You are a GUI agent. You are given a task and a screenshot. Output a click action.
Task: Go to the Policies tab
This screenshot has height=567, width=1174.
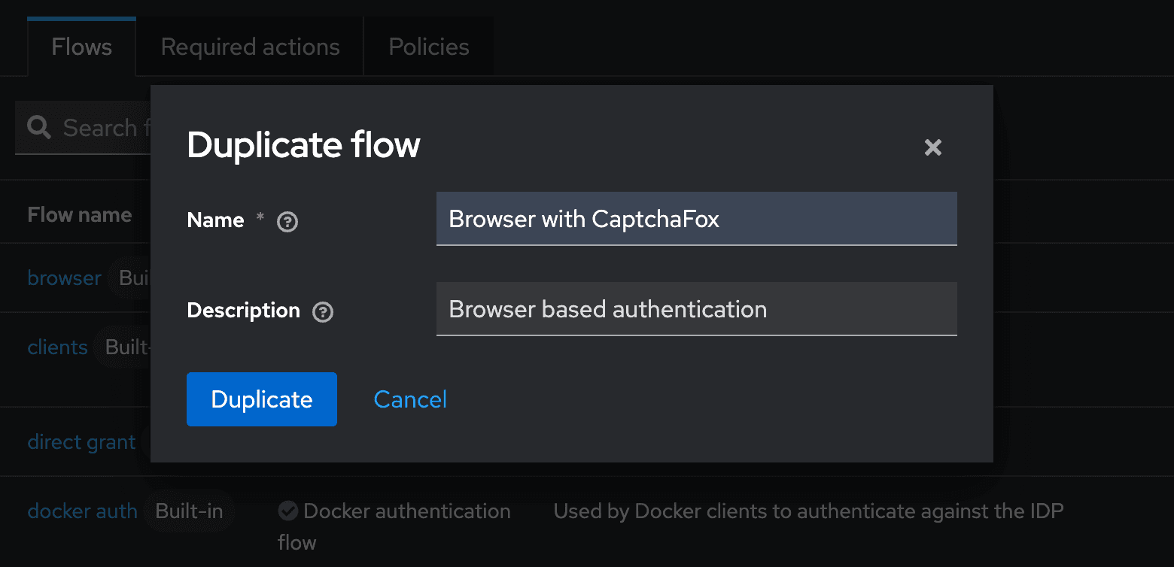pos(429,47)
